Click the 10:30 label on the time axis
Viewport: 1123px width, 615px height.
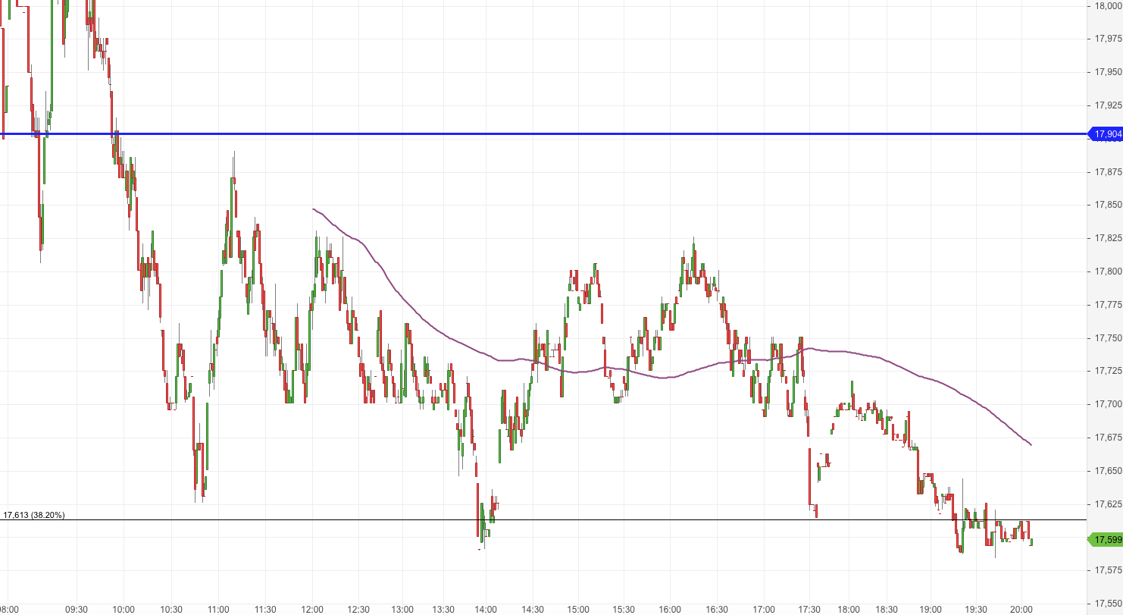(170, 607)
